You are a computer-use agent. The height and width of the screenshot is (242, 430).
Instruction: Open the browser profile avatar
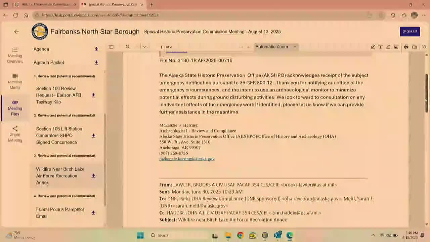pyautogui.click(x=414, y=15)
